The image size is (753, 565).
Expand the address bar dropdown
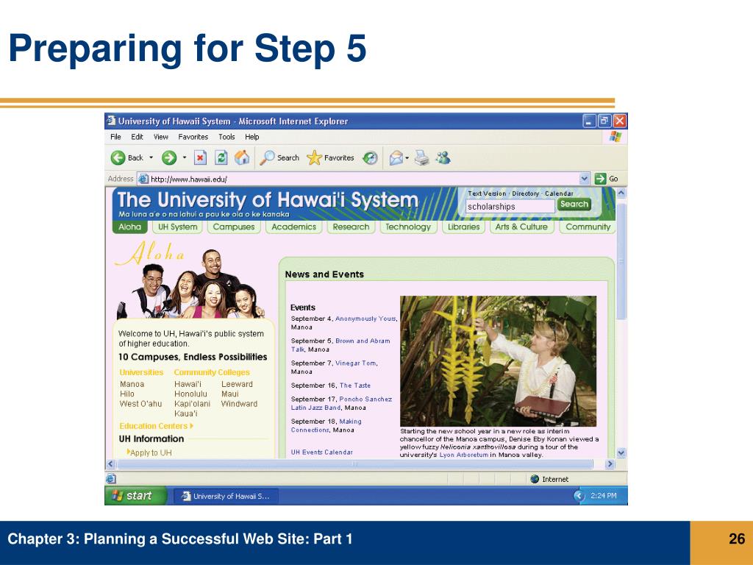[x=585, y=179]
